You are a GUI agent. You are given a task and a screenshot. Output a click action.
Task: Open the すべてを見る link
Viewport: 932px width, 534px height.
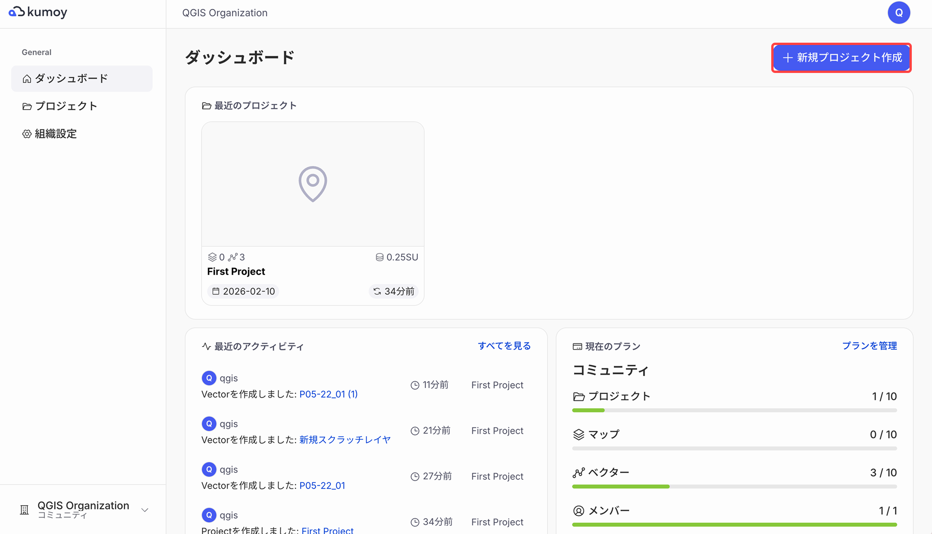(504, 346)
